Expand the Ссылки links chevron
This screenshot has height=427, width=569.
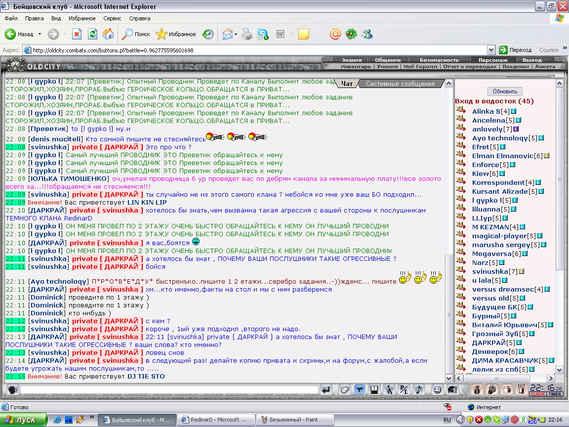565,48
